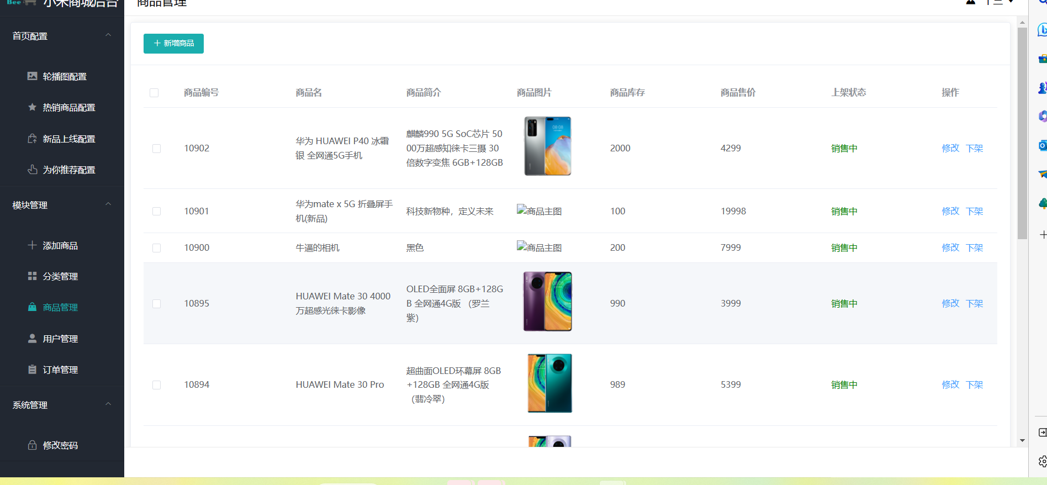
Task: Click the carousel image icon beside 轮播图配置
Action: (x=33, y=76)
